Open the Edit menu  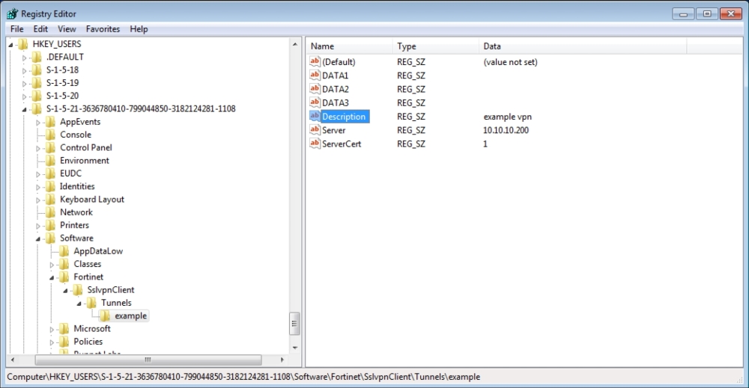(x=40, y=29)
